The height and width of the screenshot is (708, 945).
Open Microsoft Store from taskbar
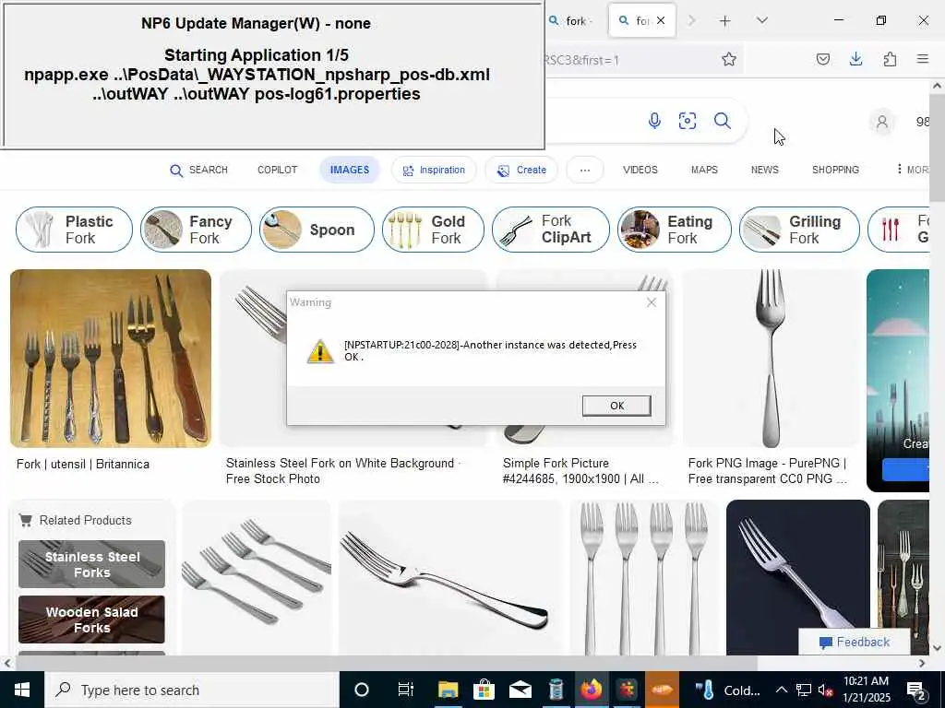(484, 690)
